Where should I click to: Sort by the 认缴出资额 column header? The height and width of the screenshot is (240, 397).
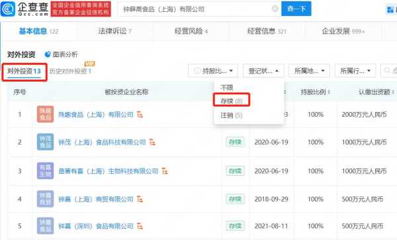376,92
